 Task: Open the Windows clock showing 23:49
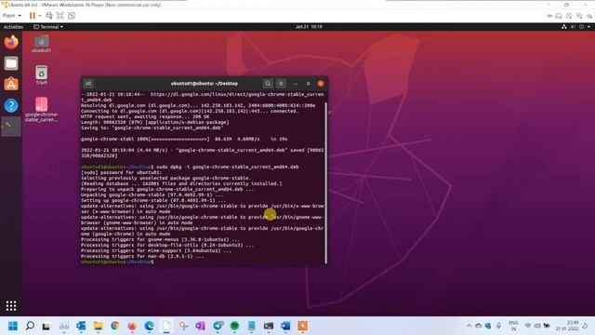click(x=567, y=326)
